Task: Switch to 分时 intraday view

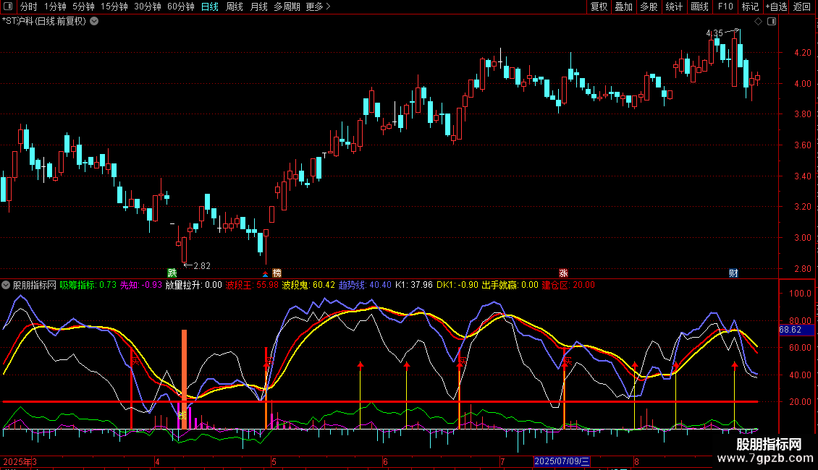Action: point(29,7)
